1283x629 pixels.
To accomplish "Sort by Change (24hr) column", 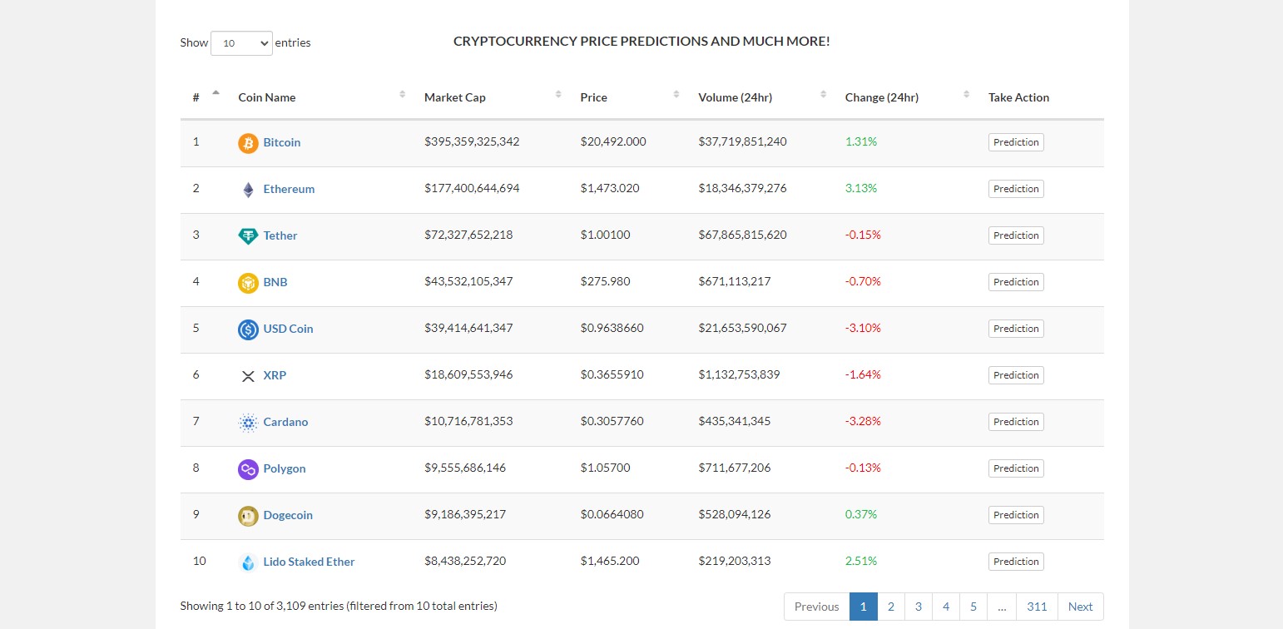I will (x=881, y=97).
